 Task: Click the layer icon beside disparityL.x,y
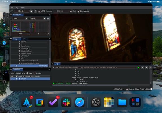(x=19, y=46)
